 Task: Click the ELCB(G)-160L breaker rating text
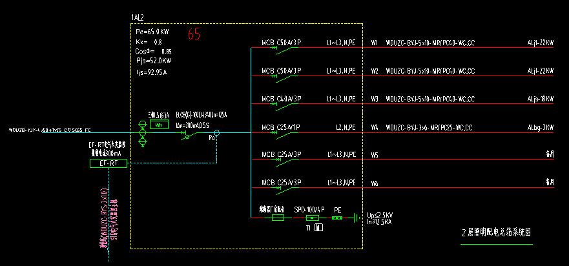202,115
